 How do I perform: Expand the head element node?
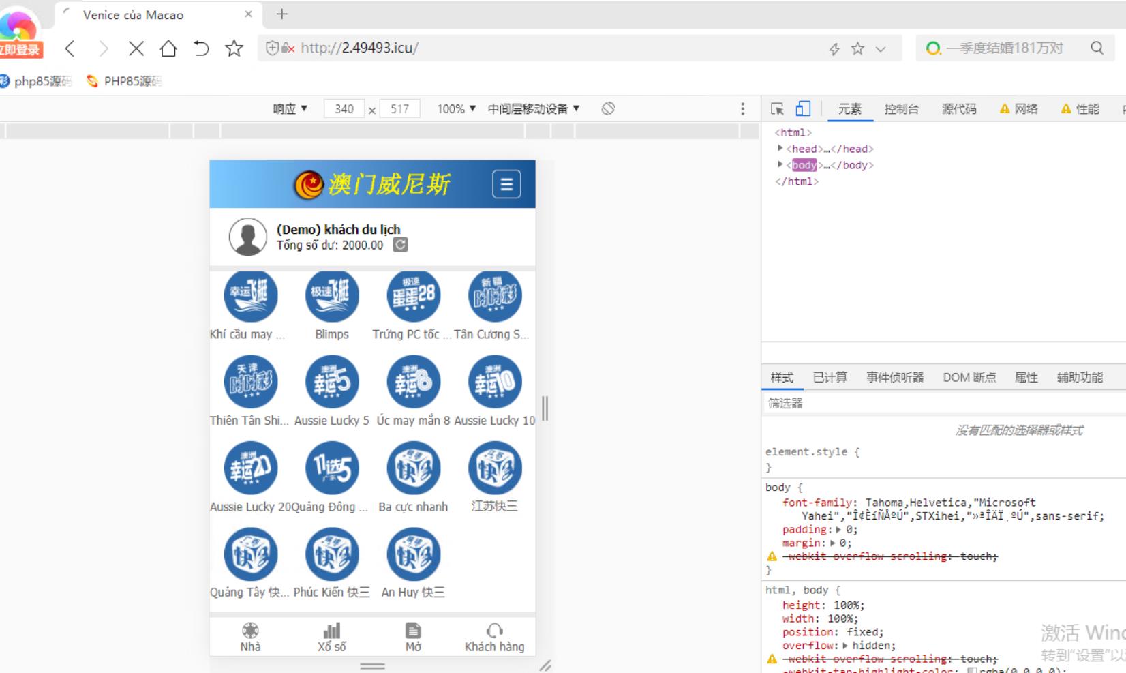(x=780, y=149)
